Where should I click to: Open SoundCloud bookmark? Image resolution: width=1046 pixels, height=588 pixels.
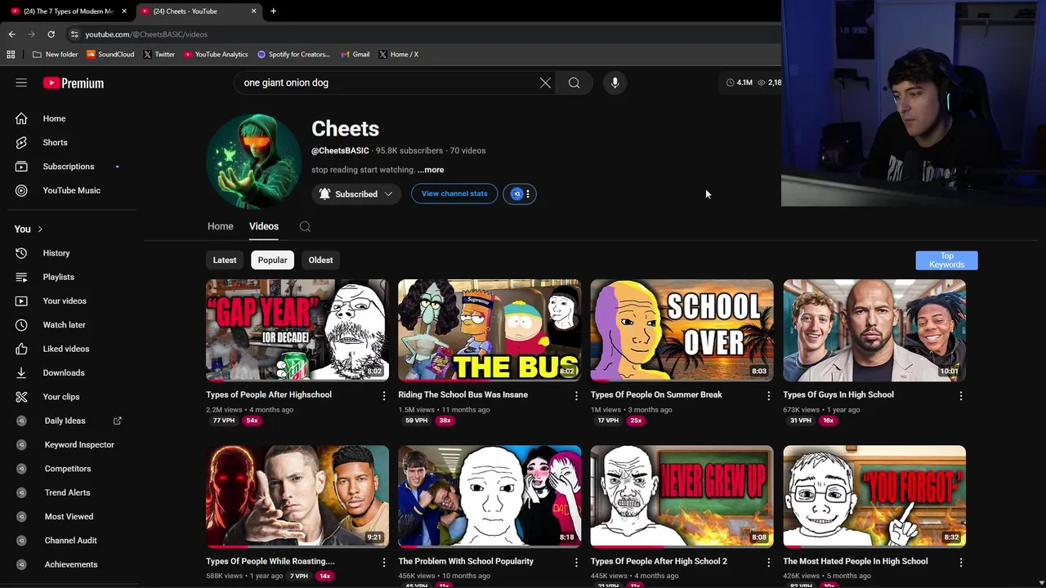pos(110,54)
